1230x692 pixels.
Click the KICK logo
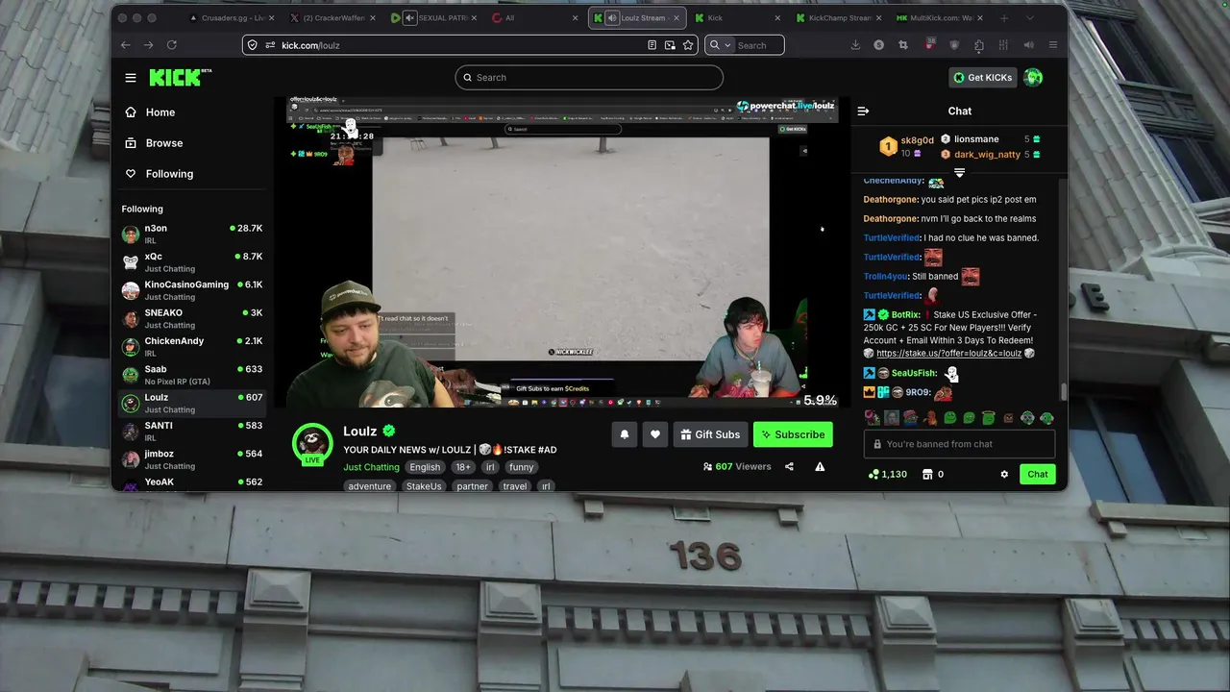coord(180,78)
